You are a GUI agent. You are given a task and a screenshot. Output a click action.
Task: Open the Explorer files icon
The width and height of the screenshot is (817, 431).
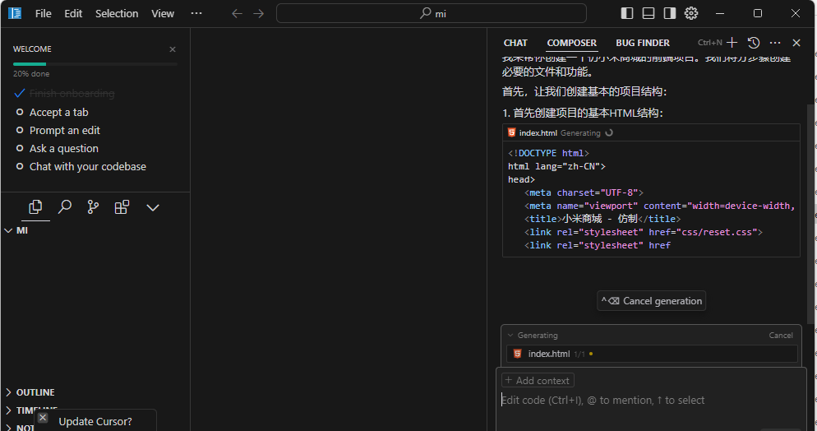click(x=35, y=207)
